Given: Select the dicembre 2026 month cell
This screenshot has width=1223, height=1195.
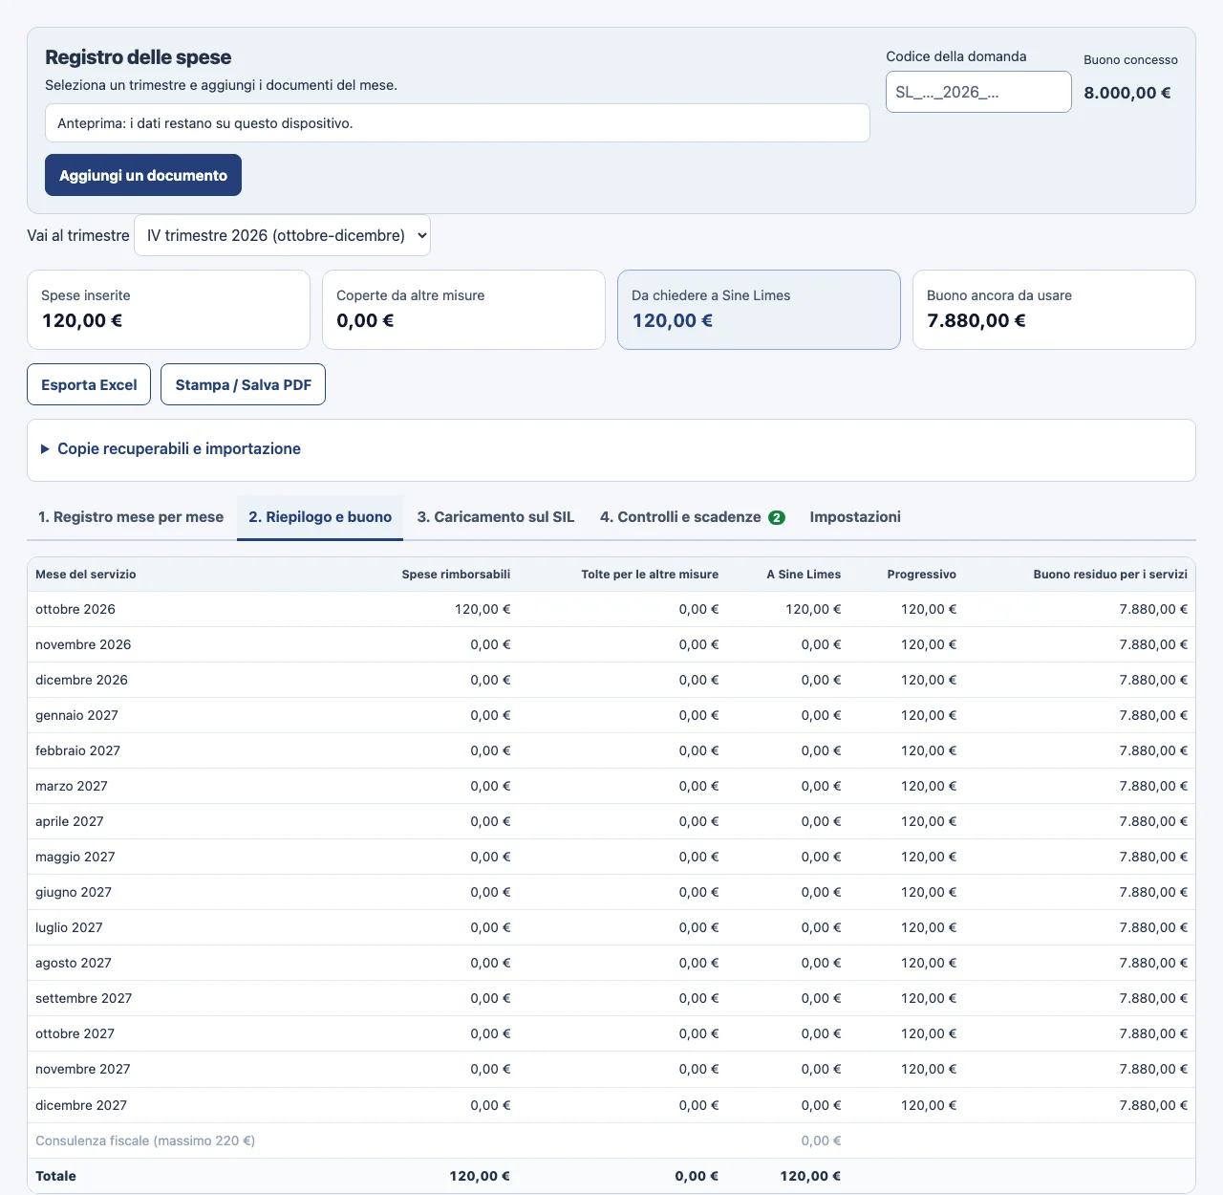Looking at the screenshot, I should pos(81,680).
